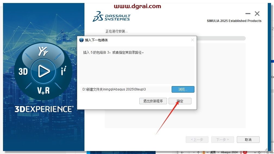
Task: Click Abaqus 2024 breadcrumb in Explorer
Action: pos(229,152)
